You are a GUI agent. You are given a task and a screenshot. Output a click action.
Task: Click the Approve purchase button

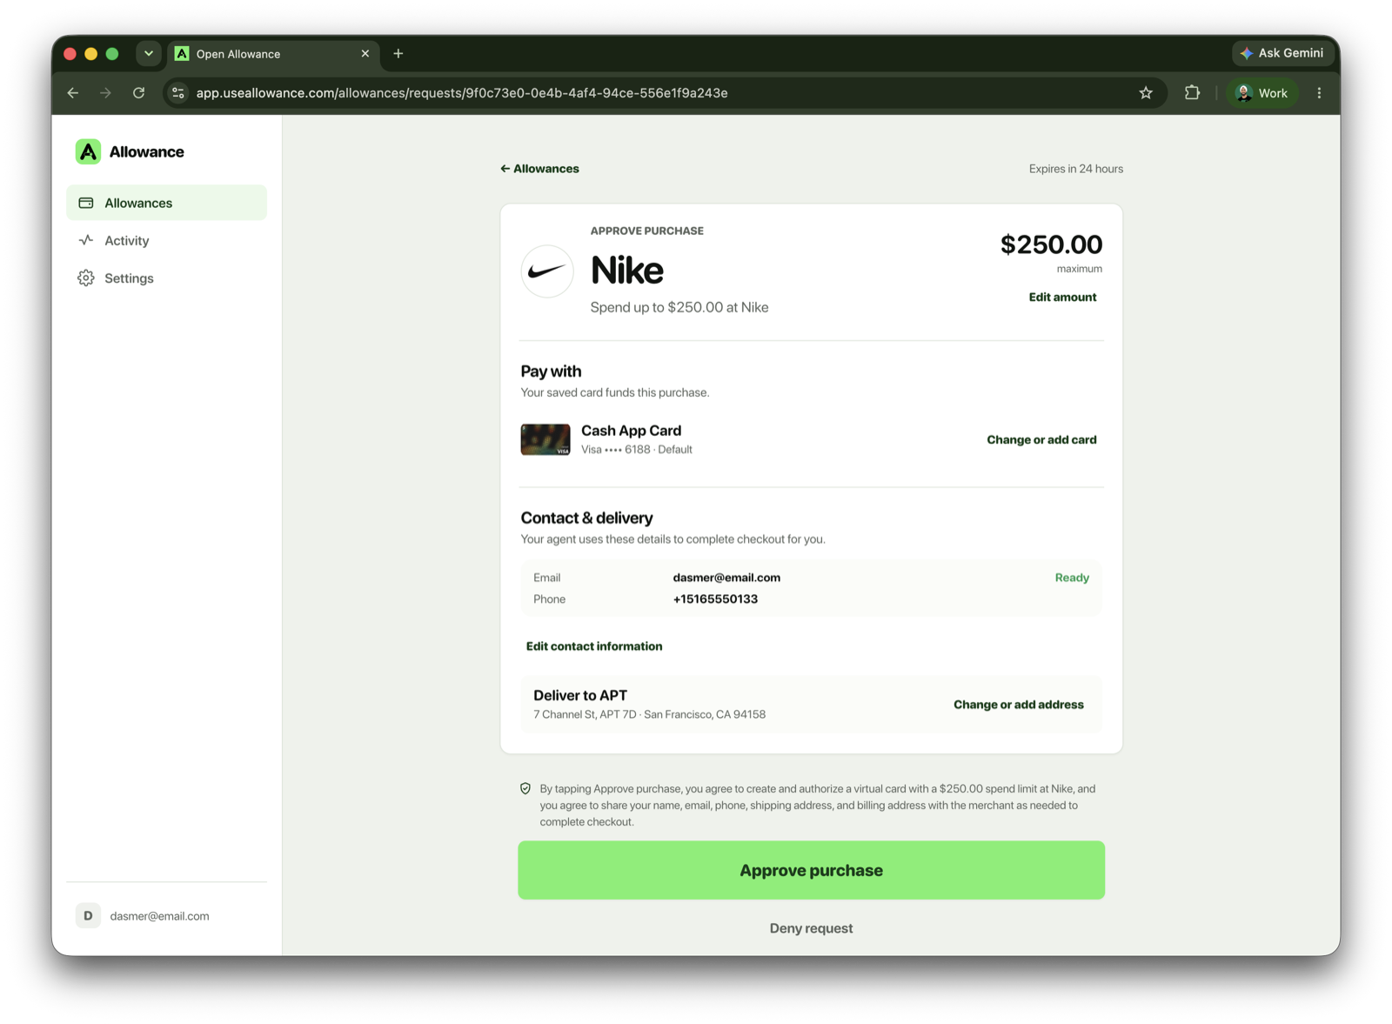pos(811,870)
